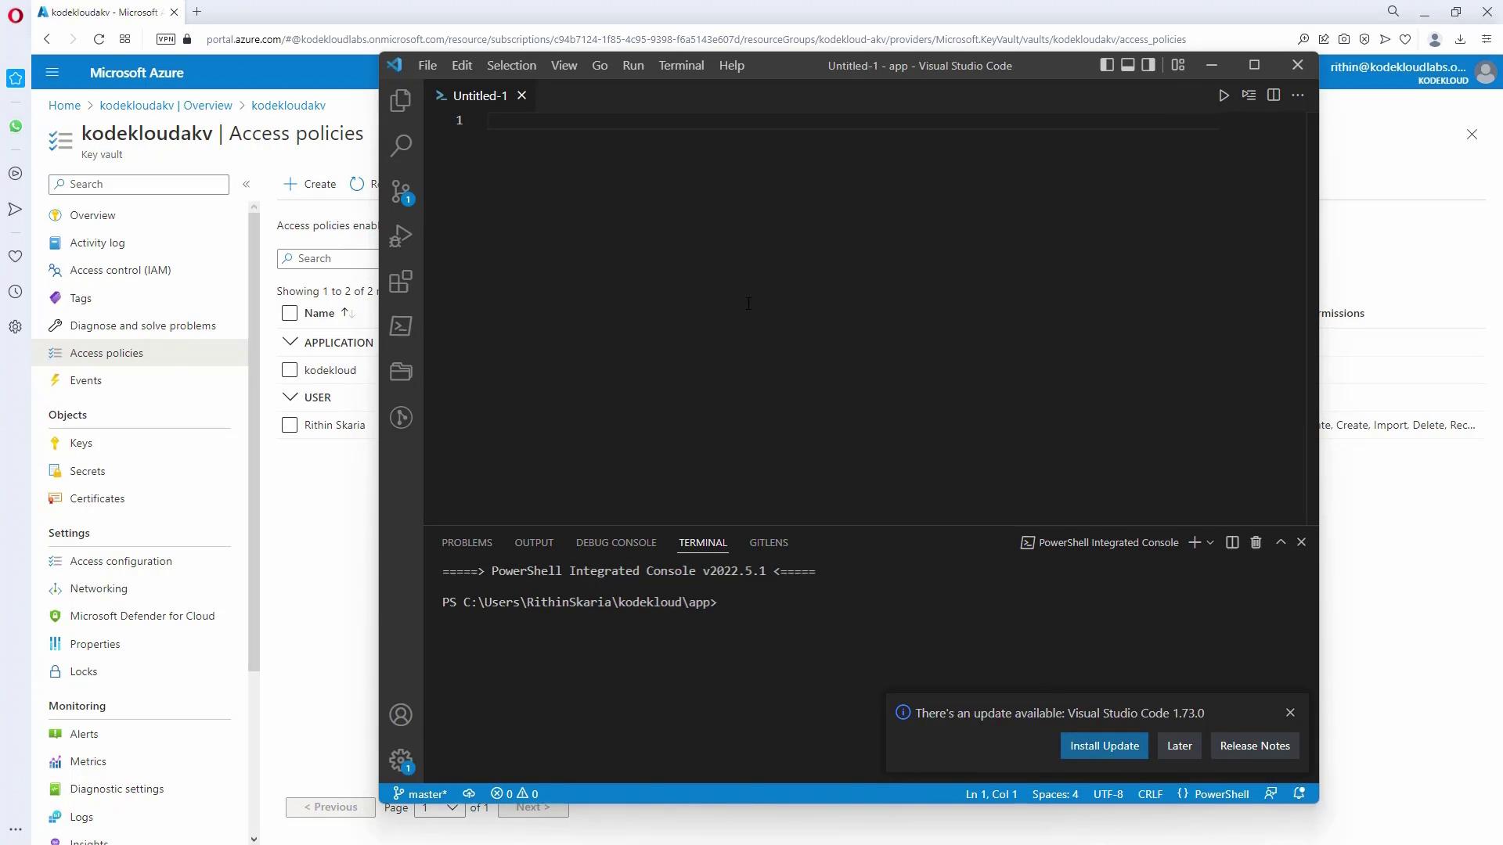The image size is (1503, 845).
Task: Open the Manage gear icon in VS Code
Action: (401, 760)
